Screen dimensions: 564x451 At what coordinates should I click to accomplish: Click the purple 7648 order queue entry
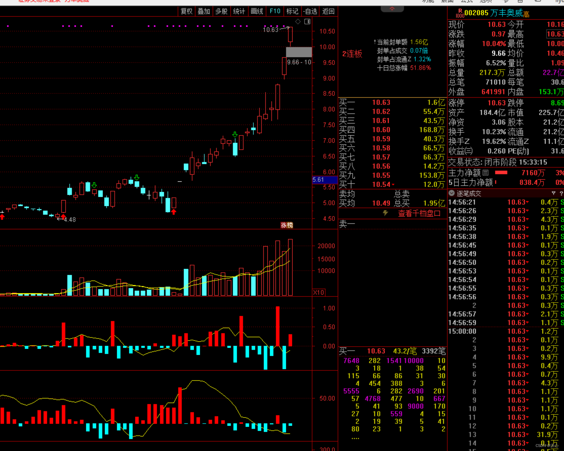coord(351,361)
